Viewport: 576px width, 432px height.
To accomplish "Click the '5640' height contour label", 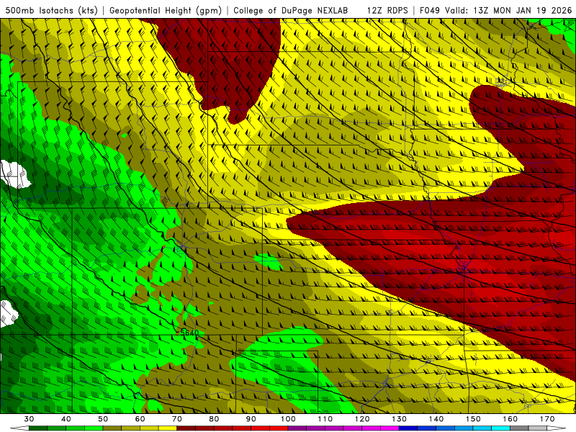I will [x=189, y=333].
